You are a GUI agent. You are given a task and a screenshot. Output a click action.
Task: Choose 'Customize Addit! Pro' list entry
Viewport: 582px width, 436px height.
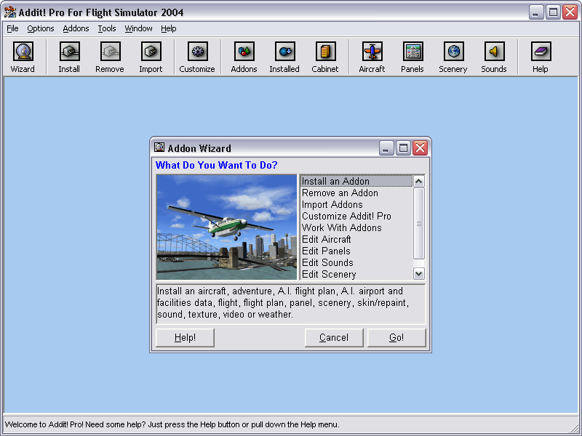(x=356, y=216)
